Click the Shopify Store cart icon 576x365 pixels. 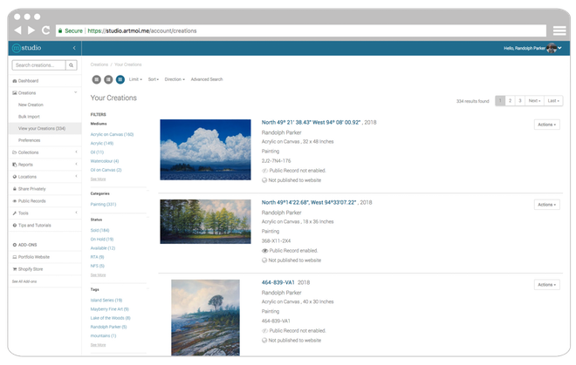pos(15,269)
